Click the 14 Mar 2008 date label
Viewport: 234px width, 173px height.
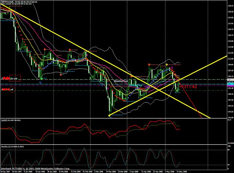point(111,172)
